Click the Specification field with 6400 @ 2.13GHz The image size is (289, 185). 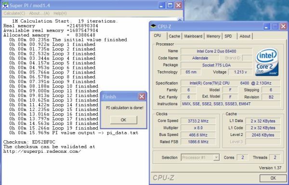[230, 83]
